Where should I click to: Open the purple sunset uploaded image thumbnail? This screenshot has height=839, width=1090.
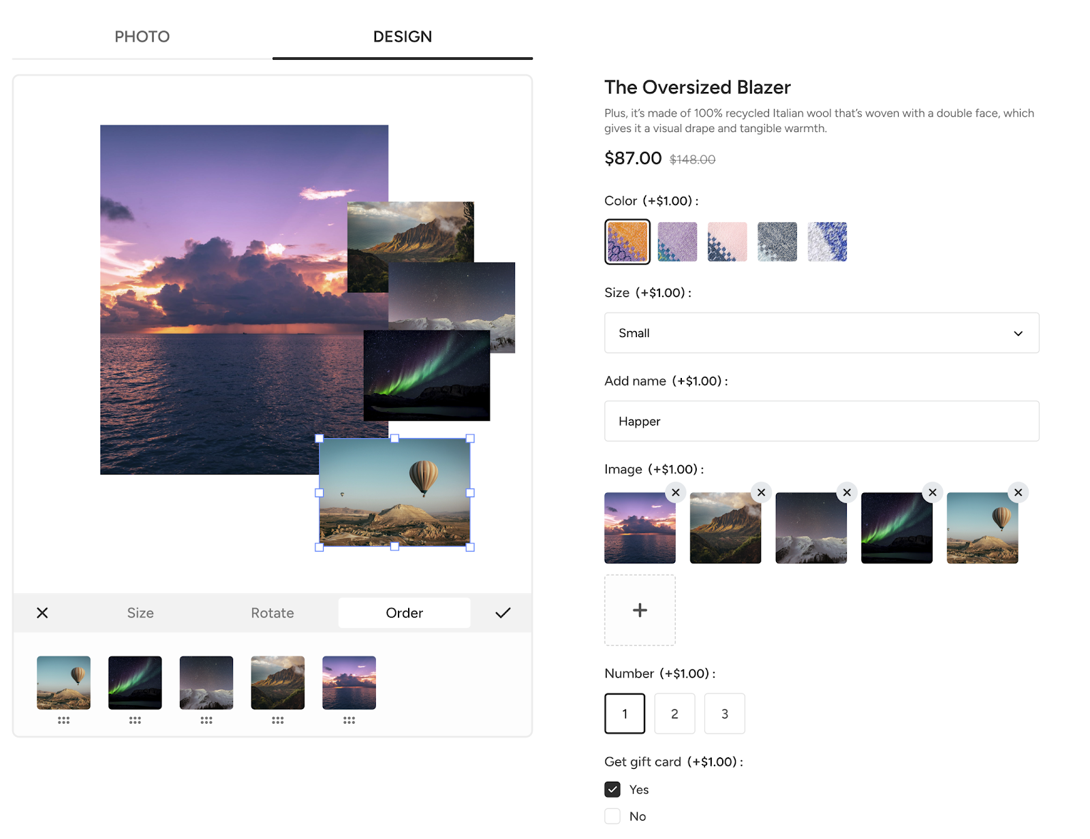tap(640, 528)
